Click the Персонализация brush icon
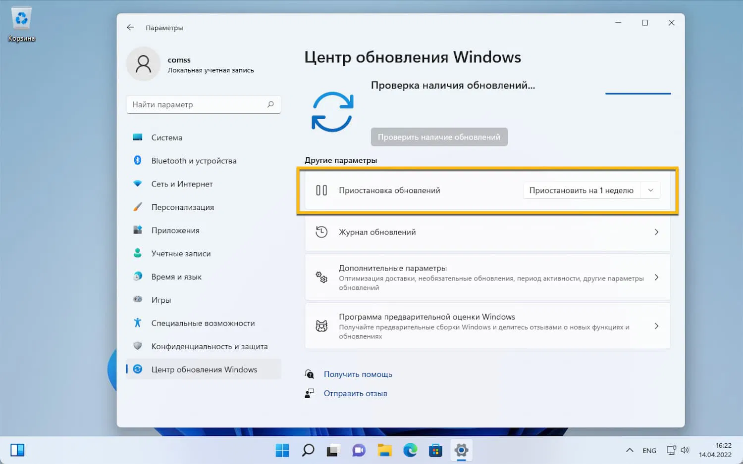This screenshot has width=743, height=464. (138, 207)
